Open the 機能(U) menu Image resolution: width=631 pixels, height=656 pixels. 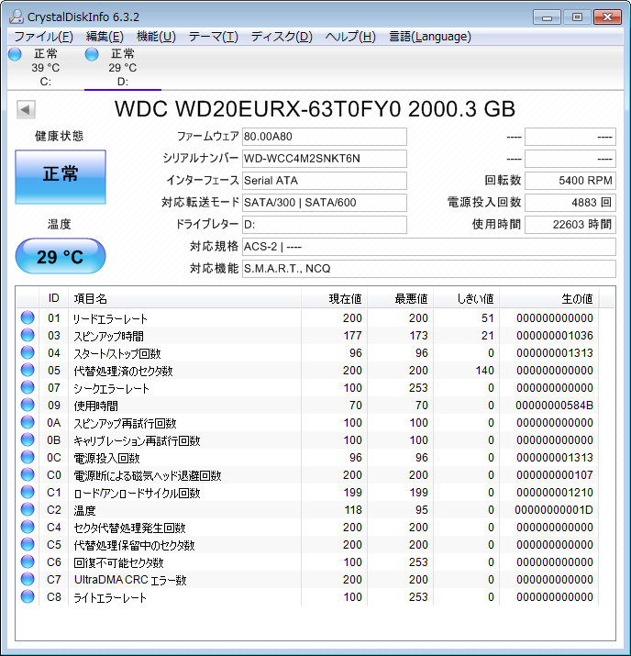click(x=156, y=37)
